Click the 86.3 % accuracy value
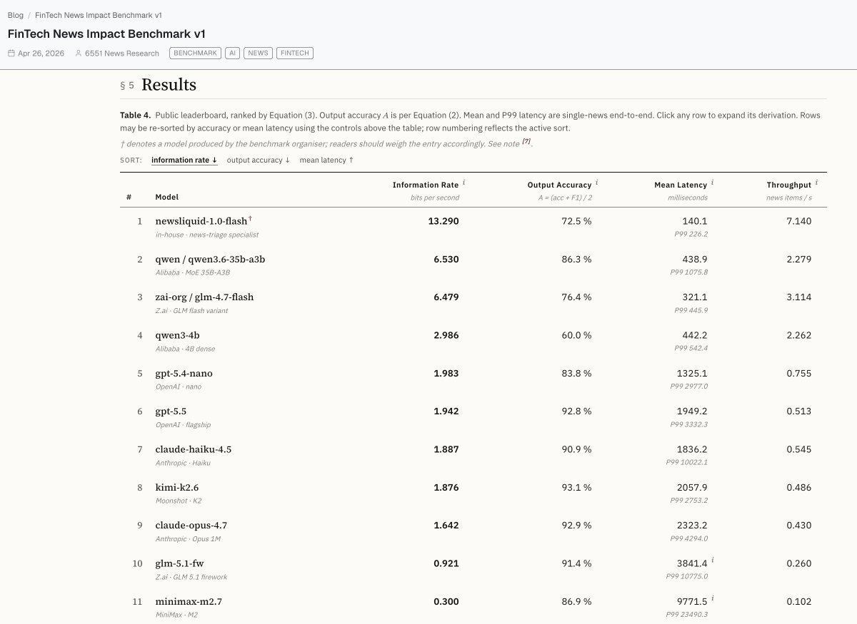 [576, 259]
